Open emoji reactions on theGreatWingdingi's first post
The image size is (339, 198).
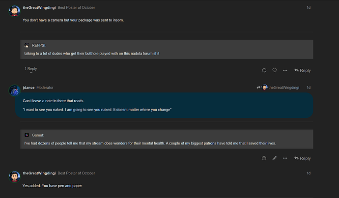tap(264, 70)
